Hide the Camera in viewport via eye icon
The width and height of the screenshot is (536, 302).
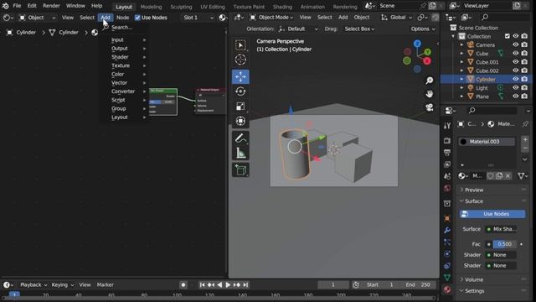click(x=516, y=44)
